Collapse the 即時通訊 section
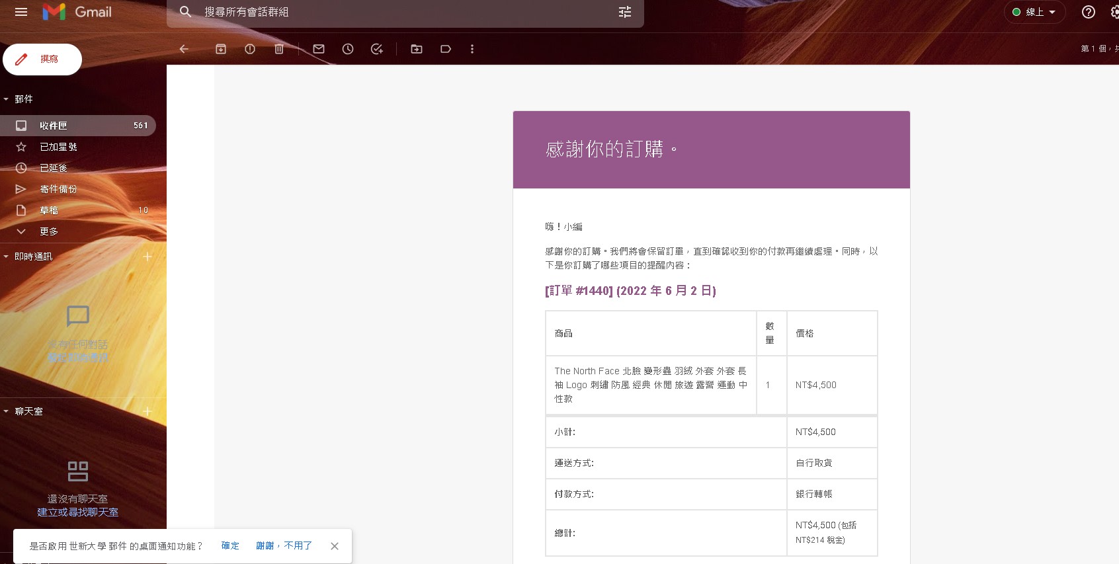Image resolution: width=1119 pixels, height=564 pixels. pos(6,257)
